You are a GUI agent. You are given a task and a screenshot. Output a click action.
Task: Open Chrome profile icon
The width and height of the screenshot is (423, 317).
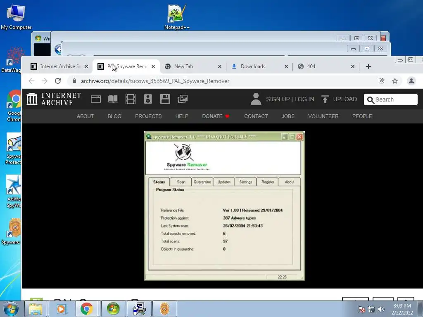coord(411,81)
